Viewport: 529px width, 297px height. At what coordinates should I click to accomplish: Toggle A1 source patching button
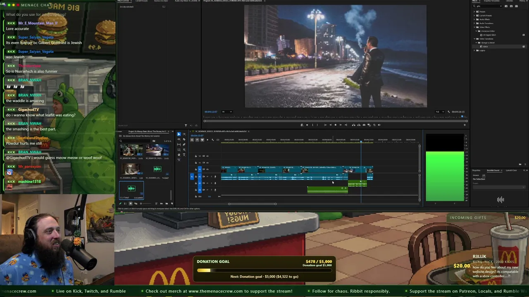[192, 177]
